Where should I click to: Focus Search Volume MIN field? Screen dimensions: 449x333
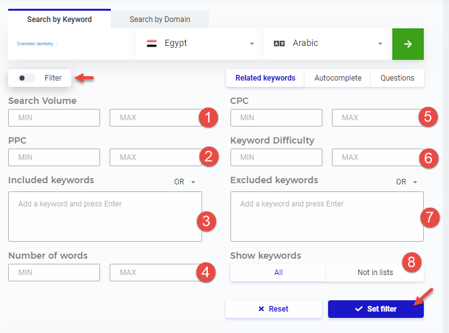click(x=54, y=118)
